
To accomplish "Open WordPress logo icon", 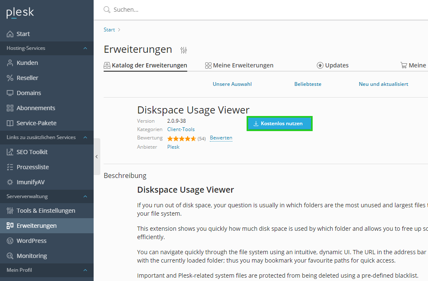I will click(10, 241).
